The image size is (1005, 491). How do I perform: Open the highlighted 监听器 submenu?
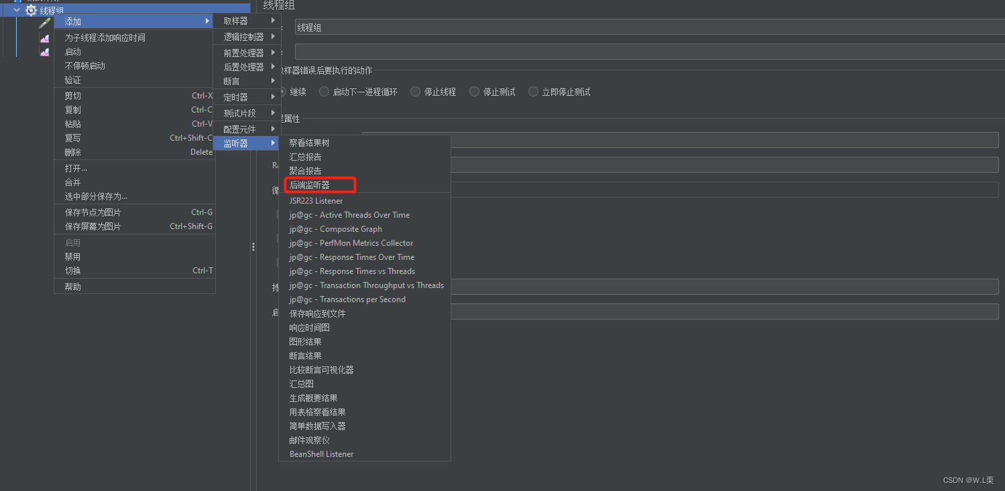(246, 143)
